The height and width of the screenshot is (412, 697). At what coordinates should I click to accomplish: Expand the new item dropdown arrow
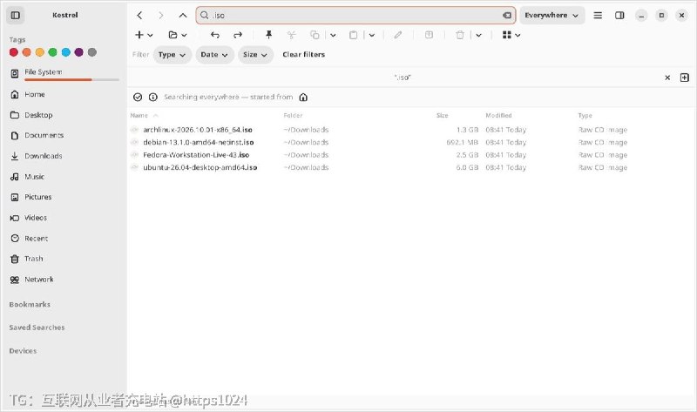click(150, 35)
